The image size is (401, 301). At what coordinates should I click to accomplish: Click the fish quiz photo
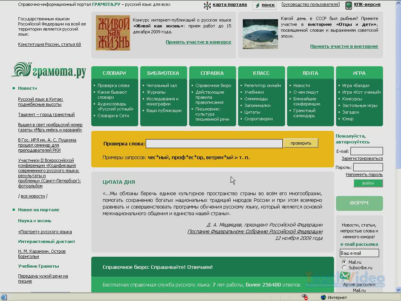point(260,34)
